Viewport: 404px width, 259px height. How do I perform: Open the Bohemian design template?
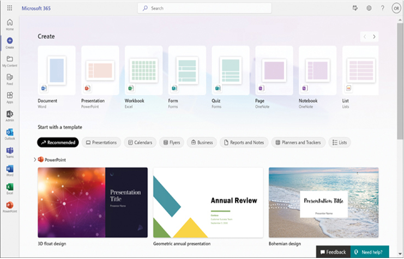pyautogui.click(x=324, y=202)
